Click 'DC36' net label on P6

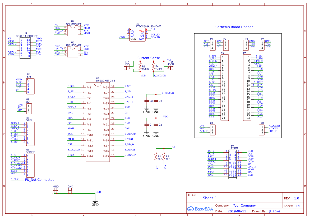coord(260,87)
